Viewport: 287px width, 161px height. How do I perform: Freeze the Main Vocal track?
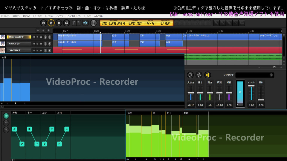coord(41,37)
